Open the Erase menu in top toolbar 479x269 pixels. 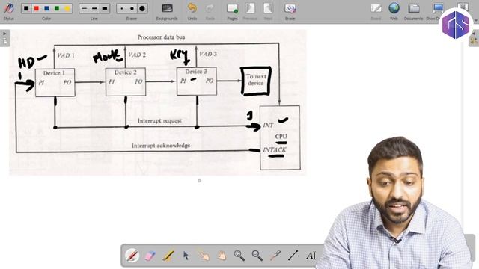(290, 11)
